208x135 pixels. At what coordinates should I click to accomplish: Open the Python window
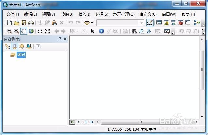point(188,23)
